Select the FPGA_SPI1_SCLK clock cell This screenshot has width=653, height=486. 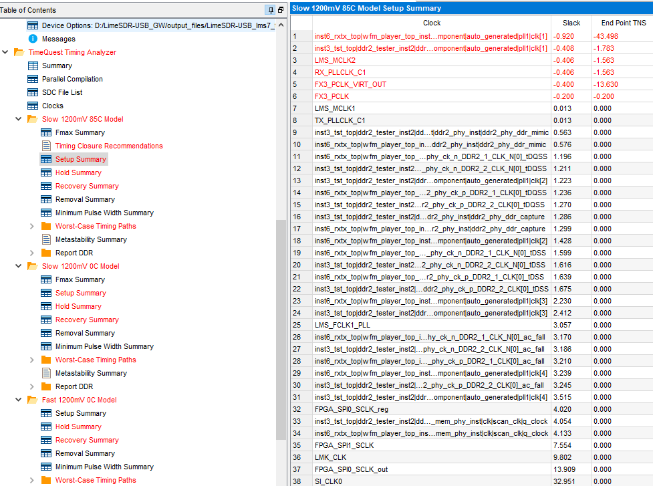click(x=432, y=445)
